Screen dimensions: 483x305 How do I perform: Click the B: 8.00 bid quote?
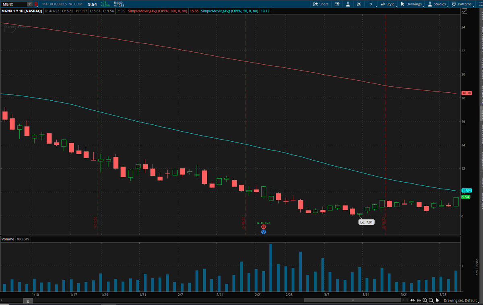118,2
